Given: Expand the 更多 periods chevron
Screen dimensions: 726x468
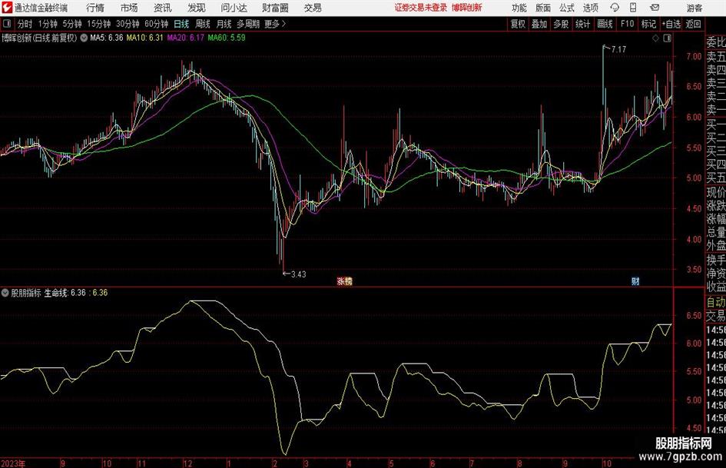Looking at the screenshot, I should [283, 24].
